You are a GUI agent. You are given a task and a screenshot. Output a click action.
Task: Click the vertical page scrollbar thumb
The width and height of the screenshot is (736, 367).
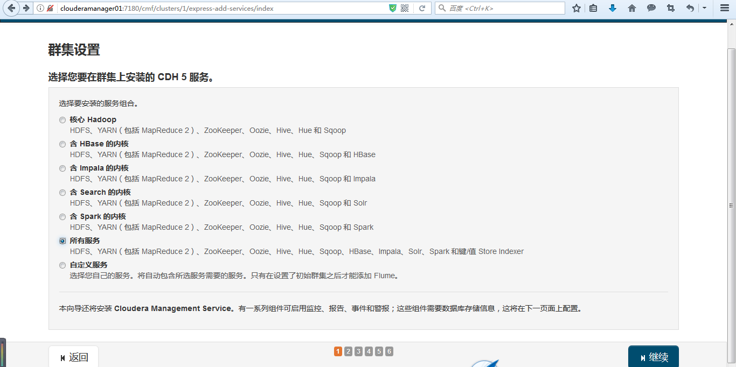(x=731, y=204)
